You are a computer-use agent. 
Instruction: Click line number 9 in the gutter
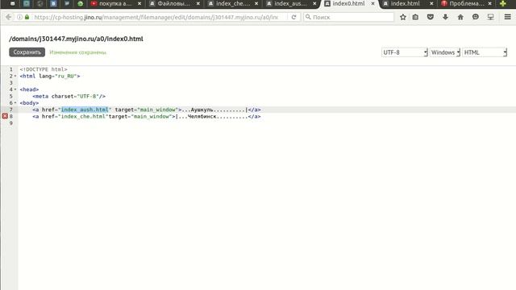coord(10,123)
